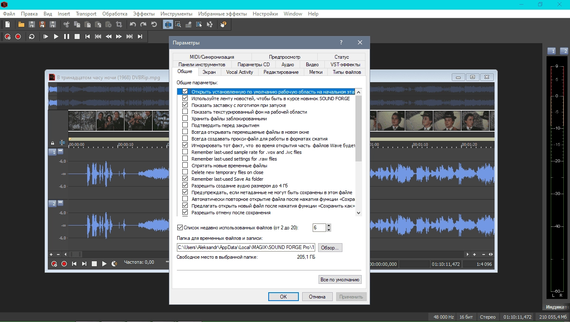The width and height of the screenshot is (570, 322).
Task: Click Rewind in the main transport bar
Action: tap(109, 36)
